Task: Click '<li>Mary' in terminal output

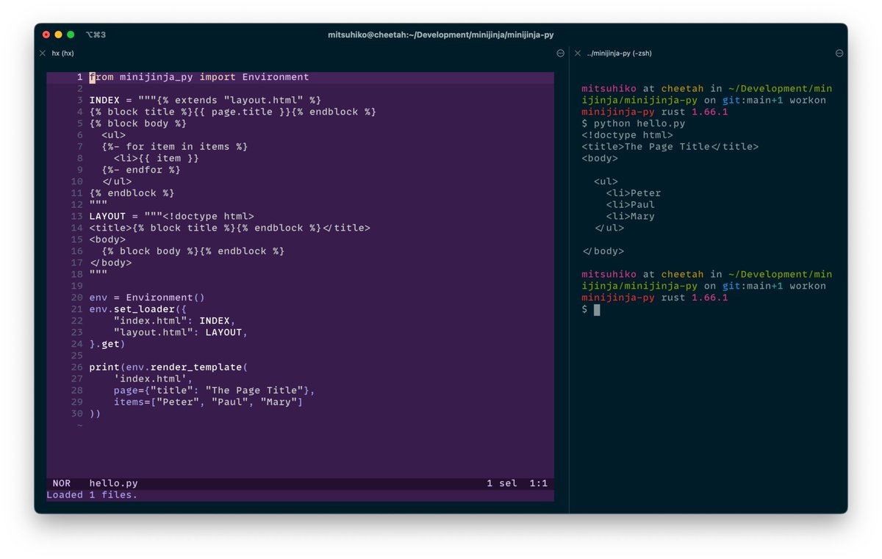Action: pos(631,217)
